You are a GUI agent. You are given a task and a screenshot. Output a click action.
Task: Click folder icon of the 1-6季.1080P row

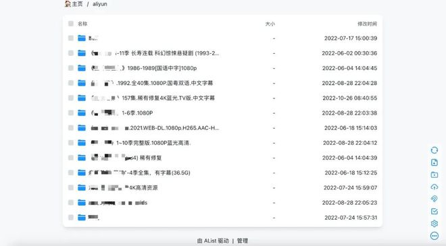(82, 113)
